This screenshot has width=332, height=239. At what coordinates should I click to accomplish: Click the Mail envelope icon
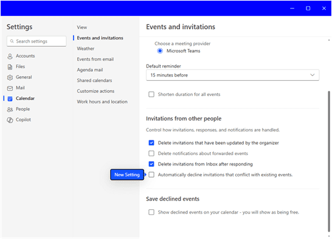[x=10, y=88]
